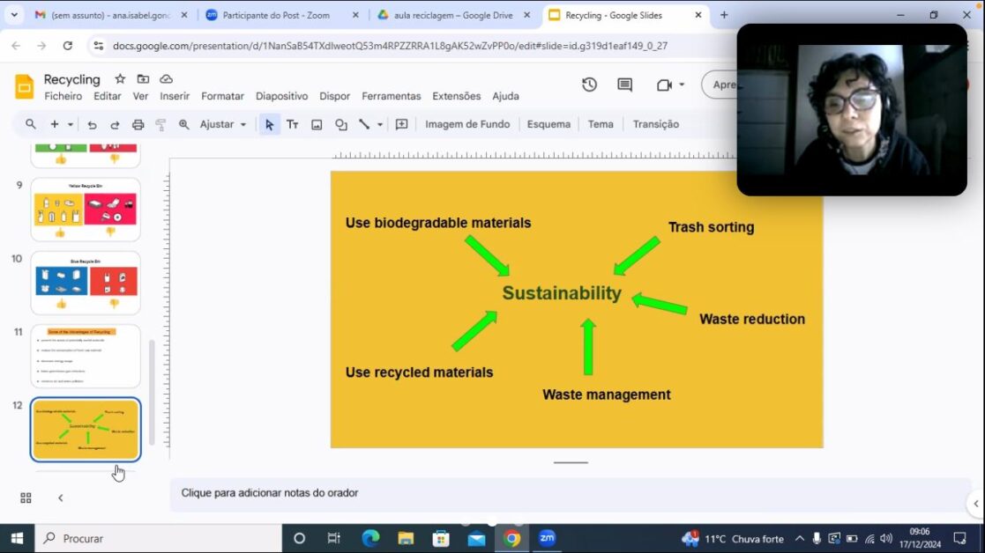Click the add comment toolbar icon
This screenshot has height=553, width=985.
[401, 125]
